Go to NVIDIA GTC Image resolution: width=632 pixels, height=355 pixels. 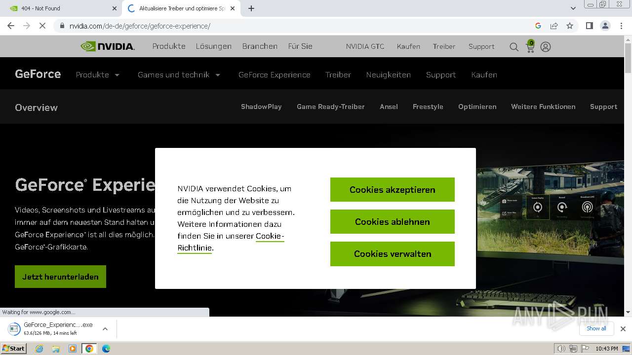click(365, 46)
